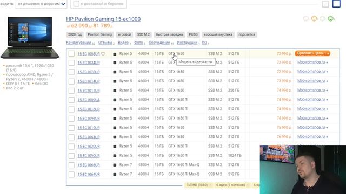Click the '75 990 р.' price
Screen dimensions: 346x194
tap(284, 127)
